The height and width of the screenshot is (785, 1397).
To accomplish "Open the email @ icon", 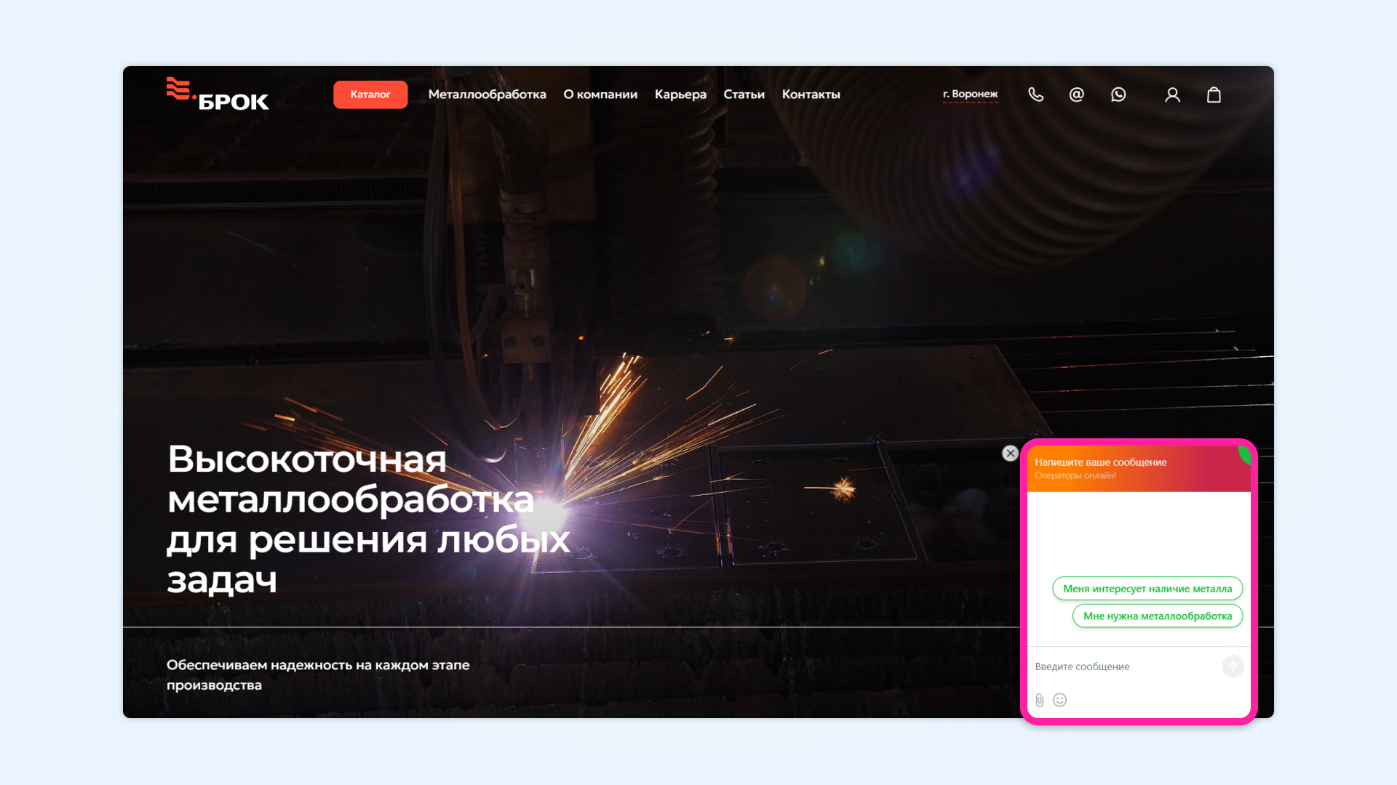I will pyautogui.click(x=1077, y=94).
